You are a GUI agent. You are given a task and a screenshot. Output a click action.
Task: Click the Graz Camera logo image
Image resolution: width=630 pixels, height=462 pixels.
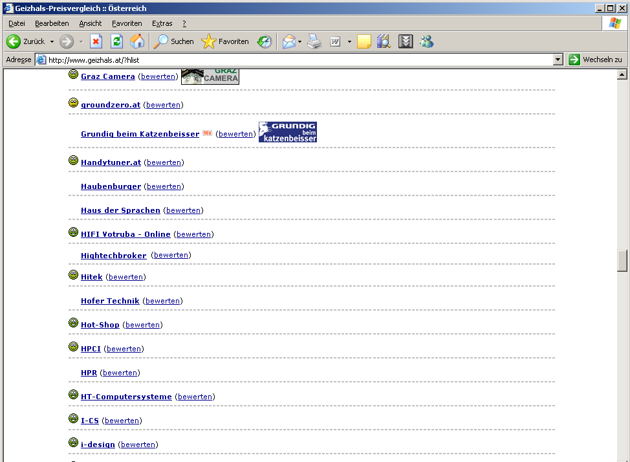(x=210, y=76)
